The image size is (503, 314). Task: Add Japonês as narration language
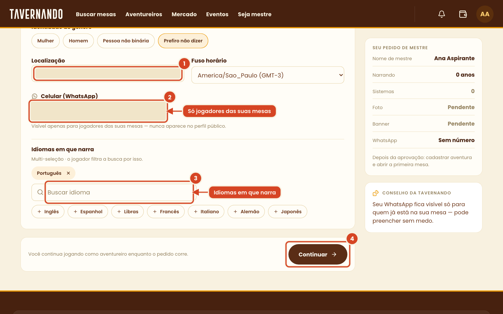click(288, 211)
